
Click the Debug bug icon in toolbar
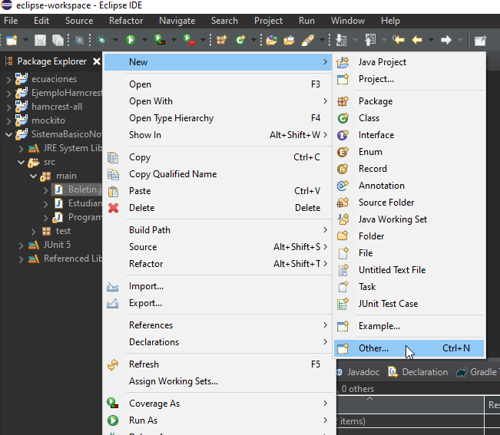(x=102, y=40)
